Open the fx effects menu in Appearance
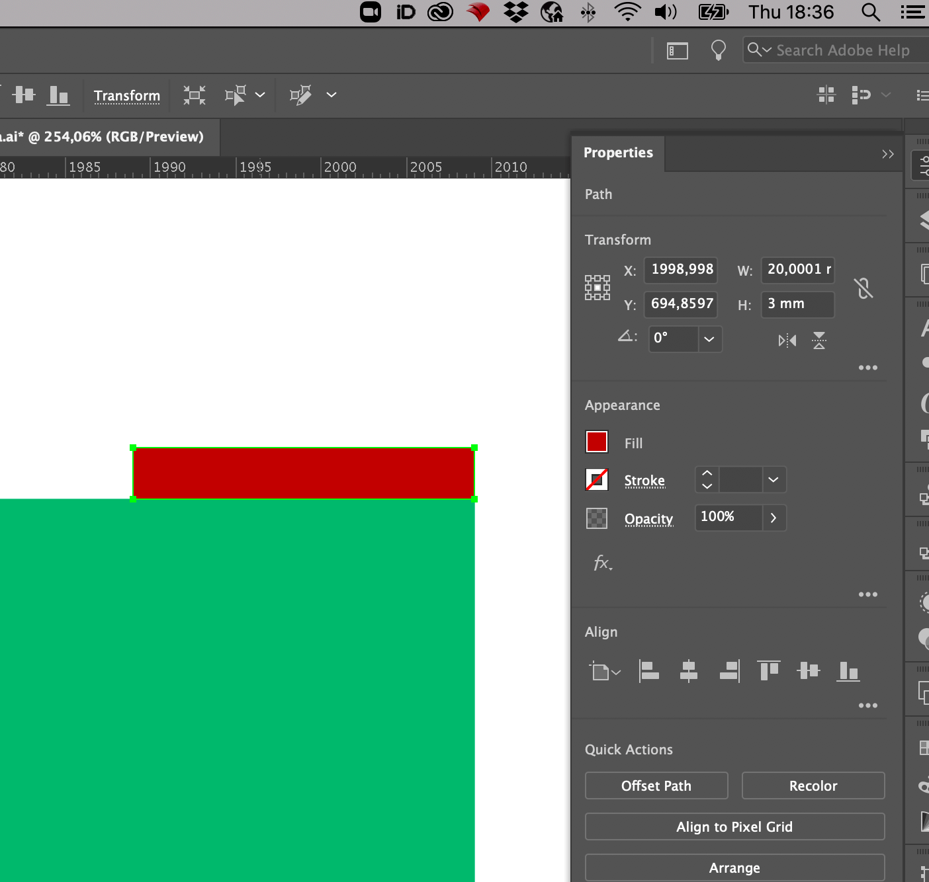This screenshot has height=882, width=929. pos(601,563)
